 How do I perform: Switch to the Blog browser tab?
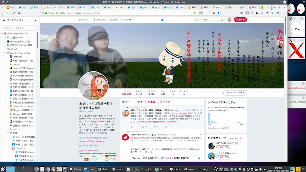pos(11,7)
